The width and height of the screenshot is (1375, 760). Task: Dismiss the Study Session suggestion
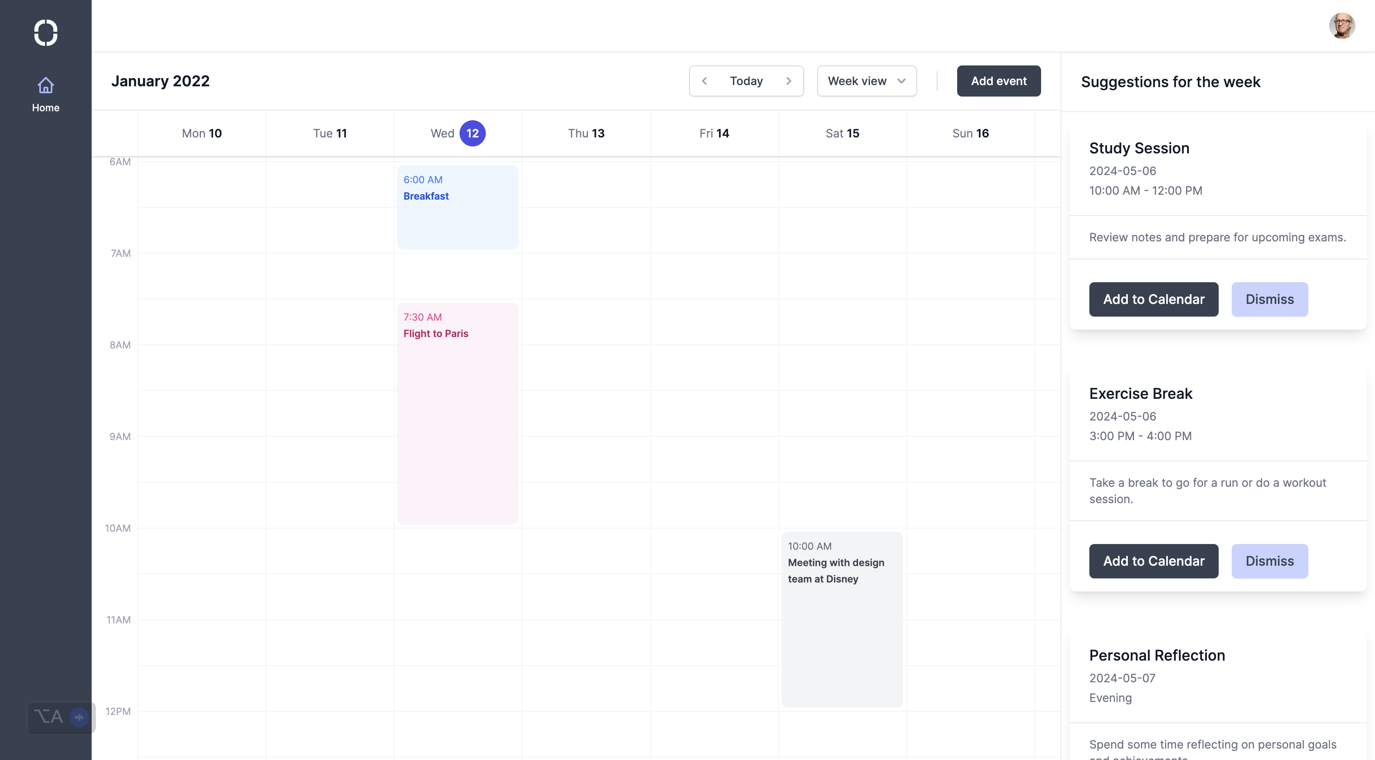1269,299
